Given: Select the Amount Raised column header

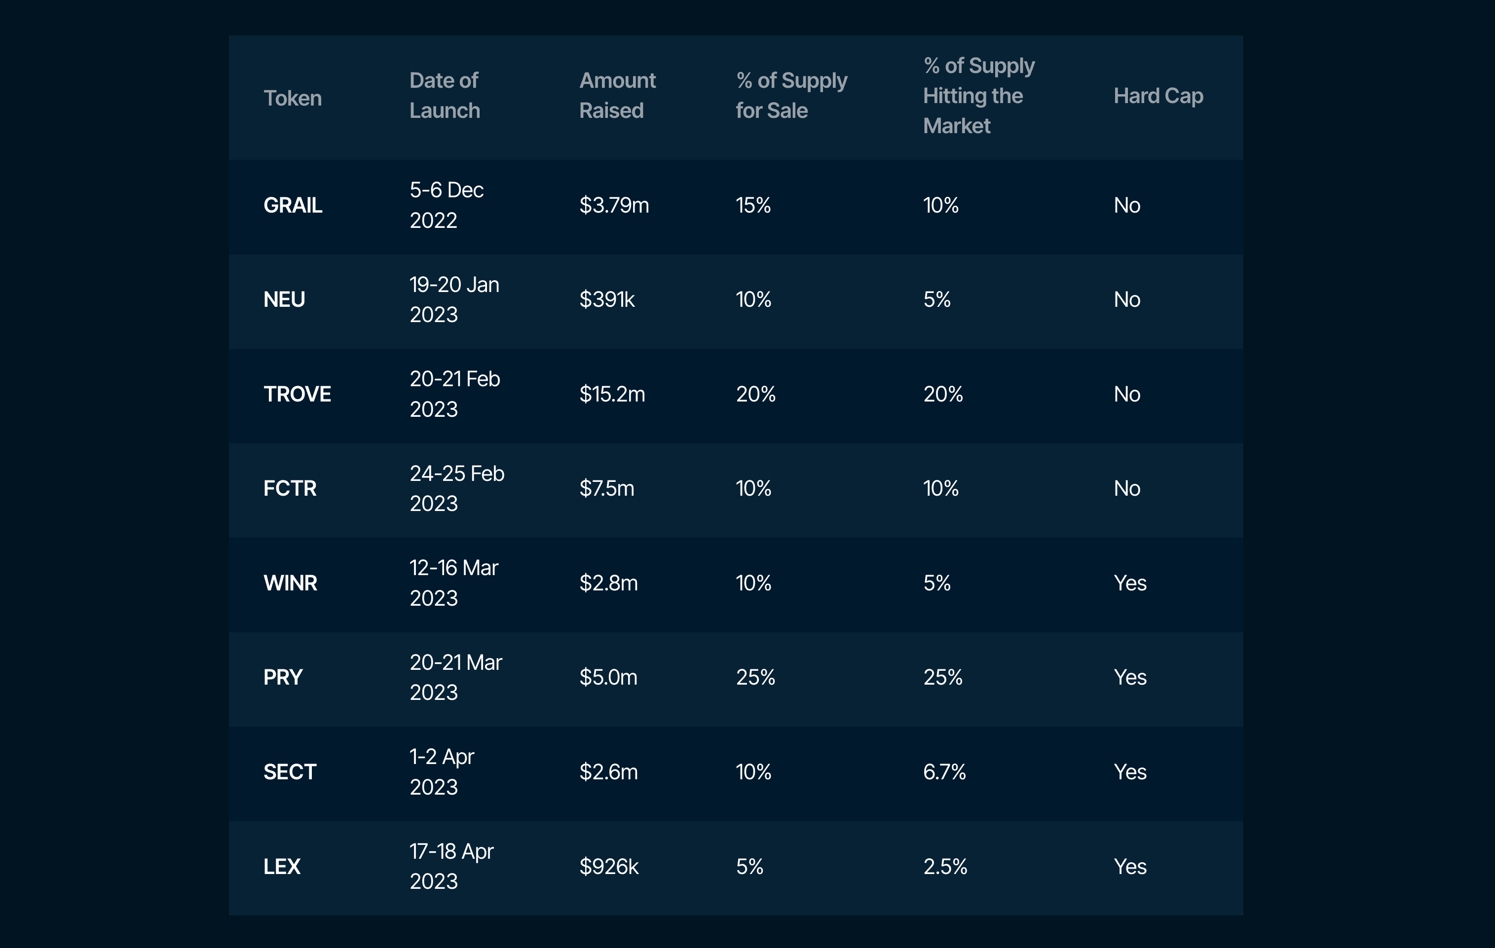Looking at the screenshot, I should coord(617,96).
